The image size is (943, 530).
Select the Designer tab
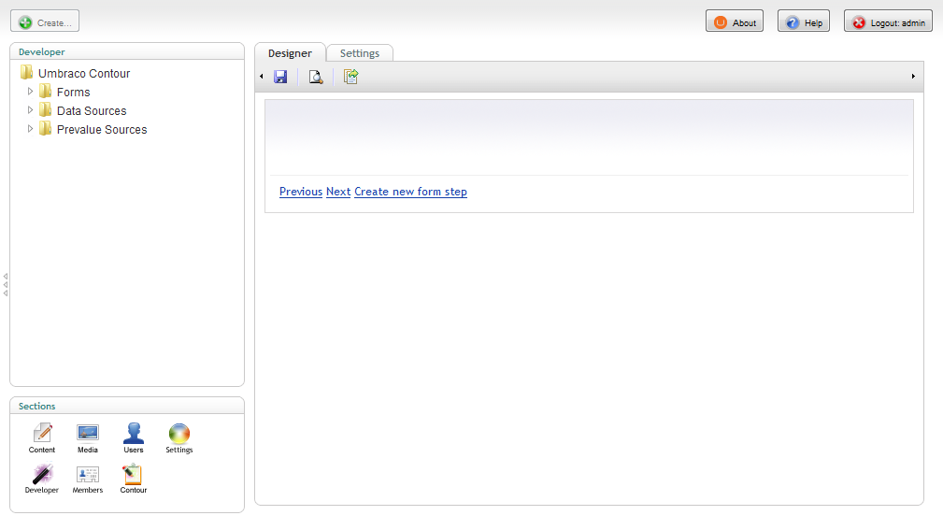[290, 53]
